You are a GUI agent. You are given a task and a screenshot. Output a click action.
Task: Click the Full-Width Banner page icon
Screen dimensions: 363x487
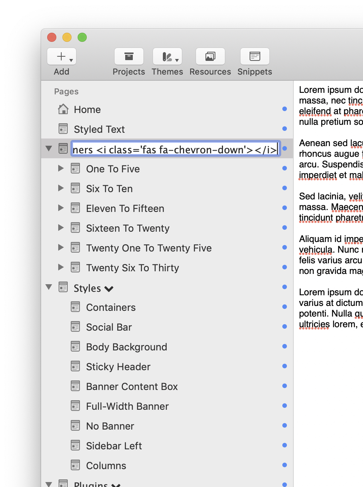75,406
